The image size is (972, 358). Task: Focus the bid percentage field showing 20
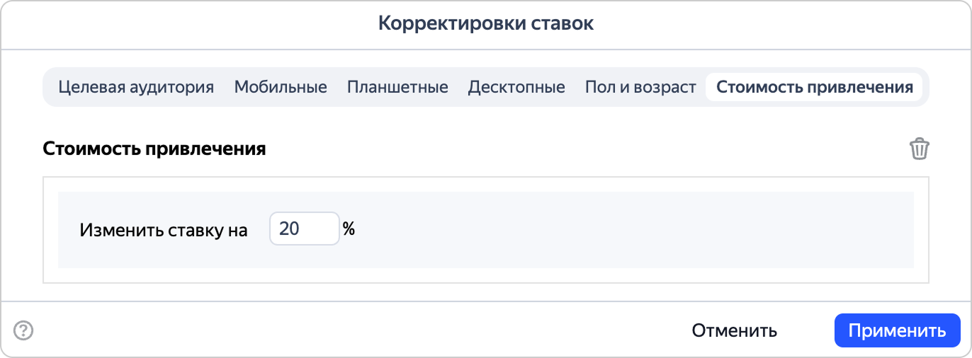pyautogui.click(x=305, y=229)
